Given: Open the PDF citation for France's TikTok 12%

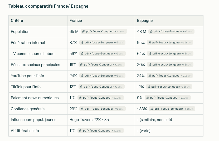Looking at the screenshot, I should (101, 87).
